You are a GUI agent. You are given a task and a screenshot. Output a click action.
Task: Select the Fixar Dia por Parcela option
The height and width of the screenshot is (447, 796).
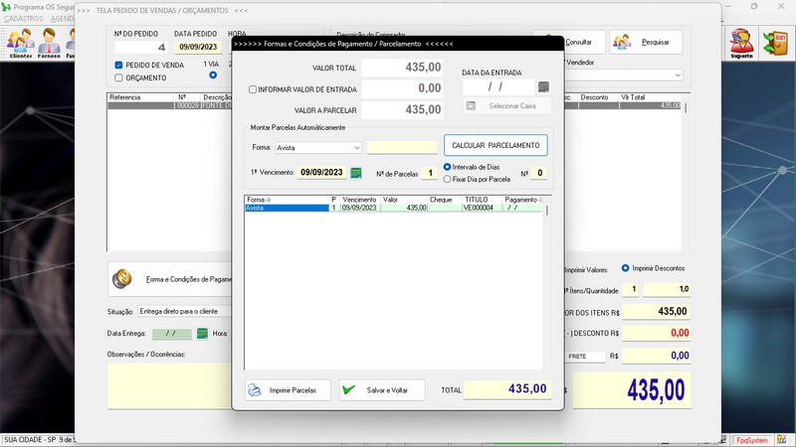[447, 179]
